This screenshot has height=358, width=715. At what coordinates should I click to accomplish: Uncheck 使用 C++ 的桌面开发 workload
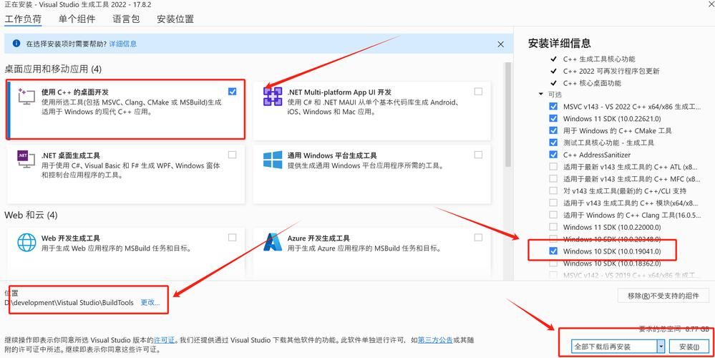pyautogui.click(x=233, y=92)
